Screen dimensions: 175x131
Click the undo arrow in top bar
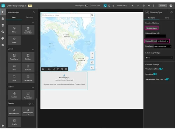point(132,6)
